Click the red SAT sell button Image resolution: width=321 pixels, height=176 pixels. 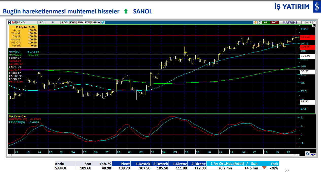(274, 22)
